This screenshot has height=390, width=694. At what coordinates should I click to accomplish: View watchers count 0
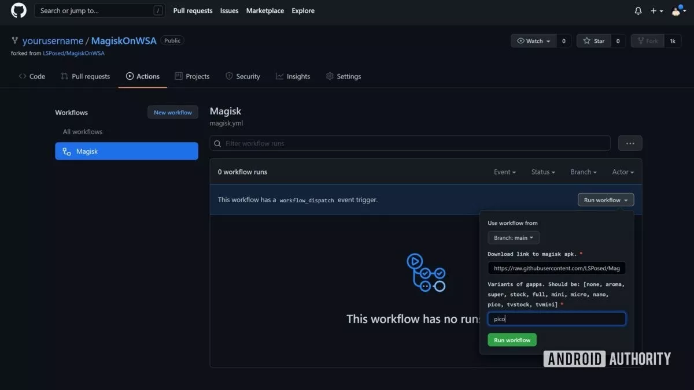point(563,41)
